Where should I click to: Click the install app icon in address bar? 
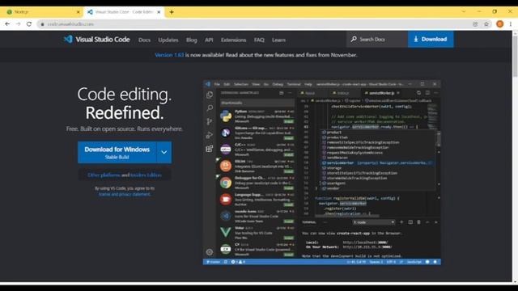coord(475,24)
